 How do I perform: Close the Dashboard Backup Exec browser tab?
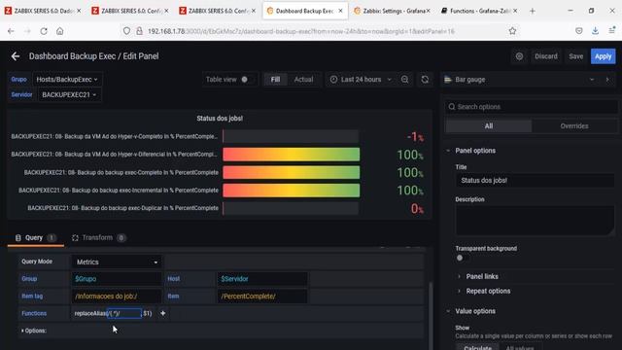tap(340, 11)
